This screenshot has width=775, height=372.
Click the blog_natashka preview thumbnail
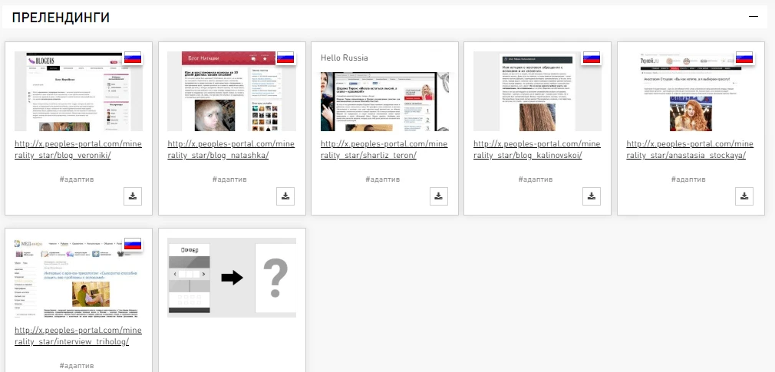[231, 91]
